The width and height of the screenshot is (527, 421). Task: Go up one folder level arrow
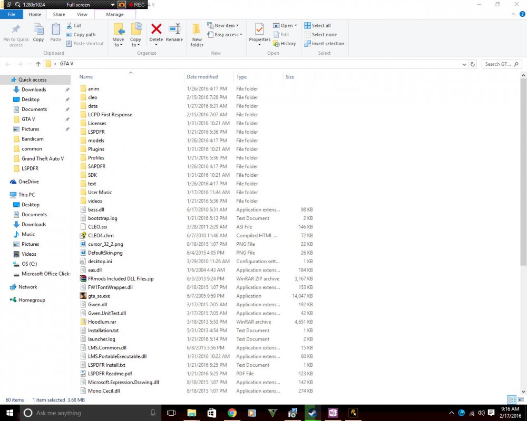coord(38,64)
